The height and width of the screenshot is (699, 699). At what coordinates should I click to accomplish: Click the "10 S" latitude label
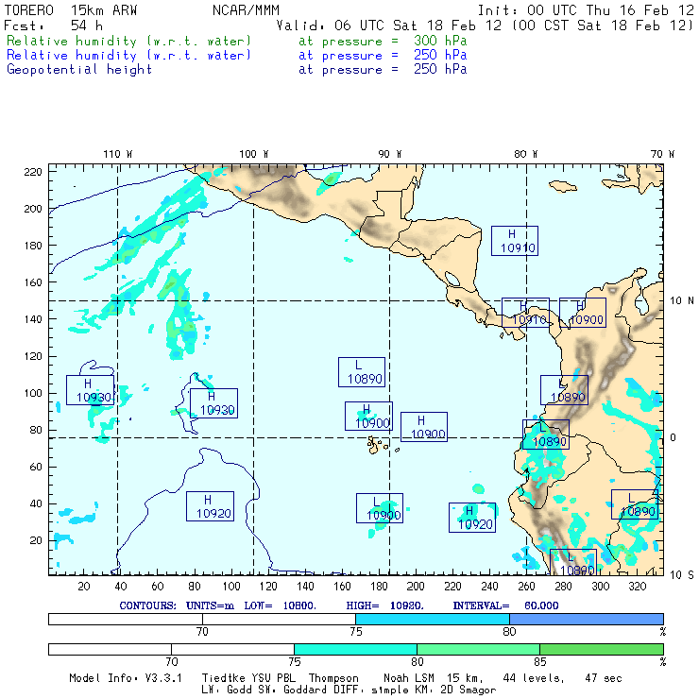click(682, 575)
